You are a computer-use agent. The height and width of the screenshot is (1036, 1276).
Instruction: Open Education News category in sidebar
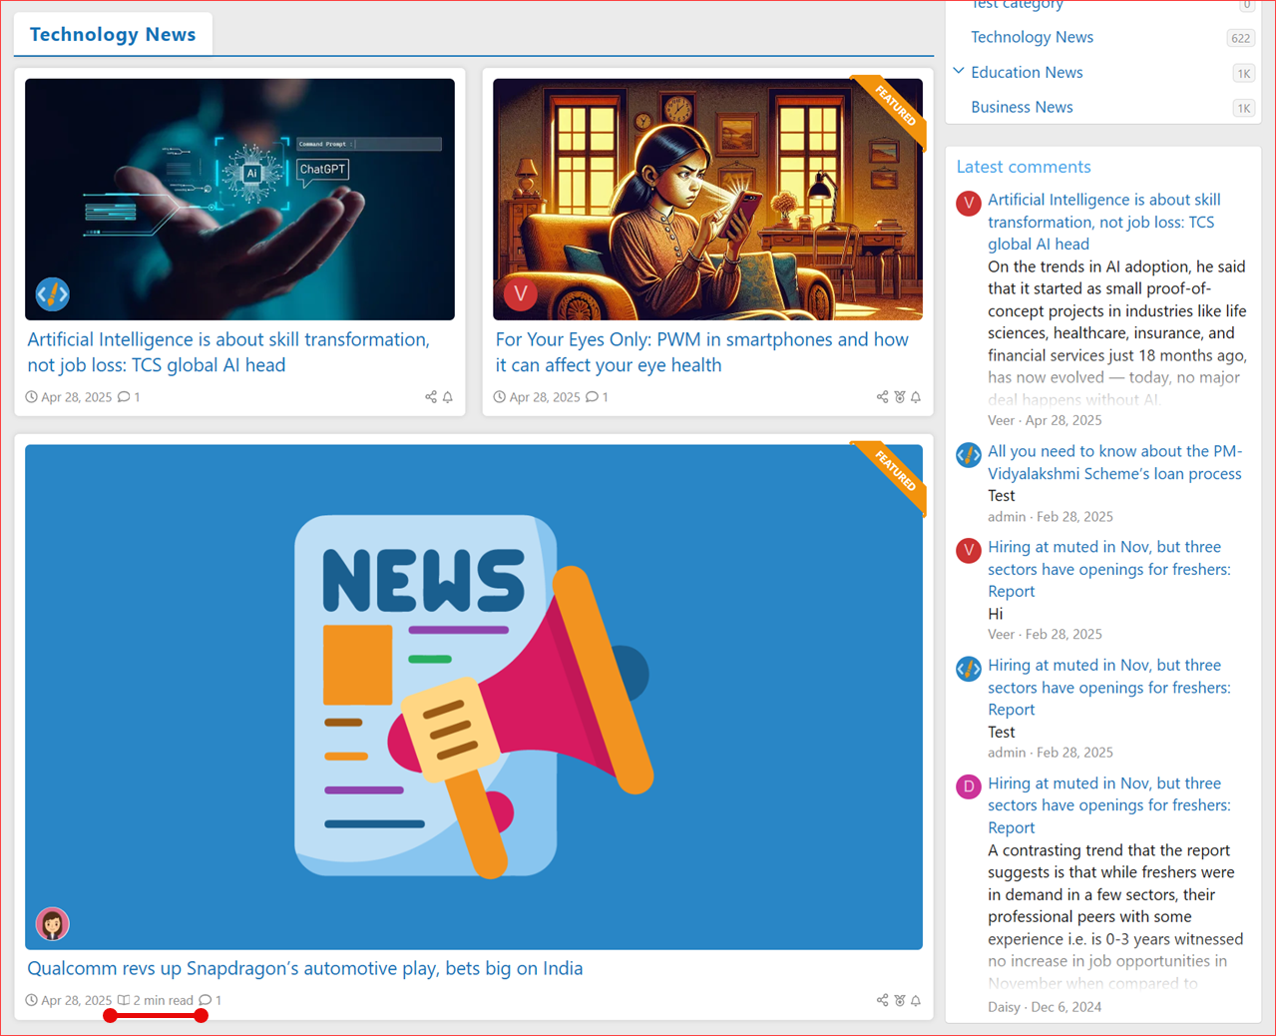click(1027, 72)
